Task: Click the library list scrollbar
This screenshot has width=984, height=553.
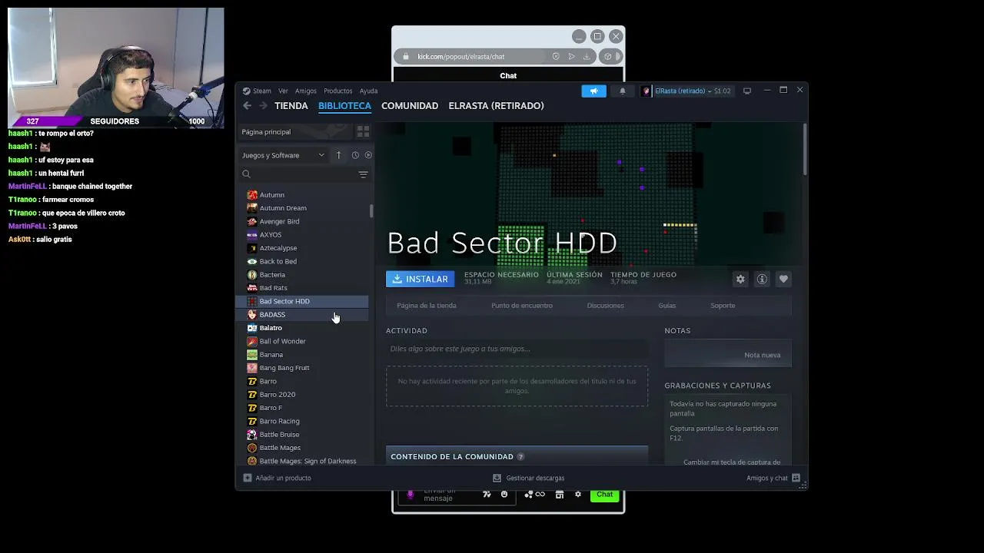Action: click(371, 210)
